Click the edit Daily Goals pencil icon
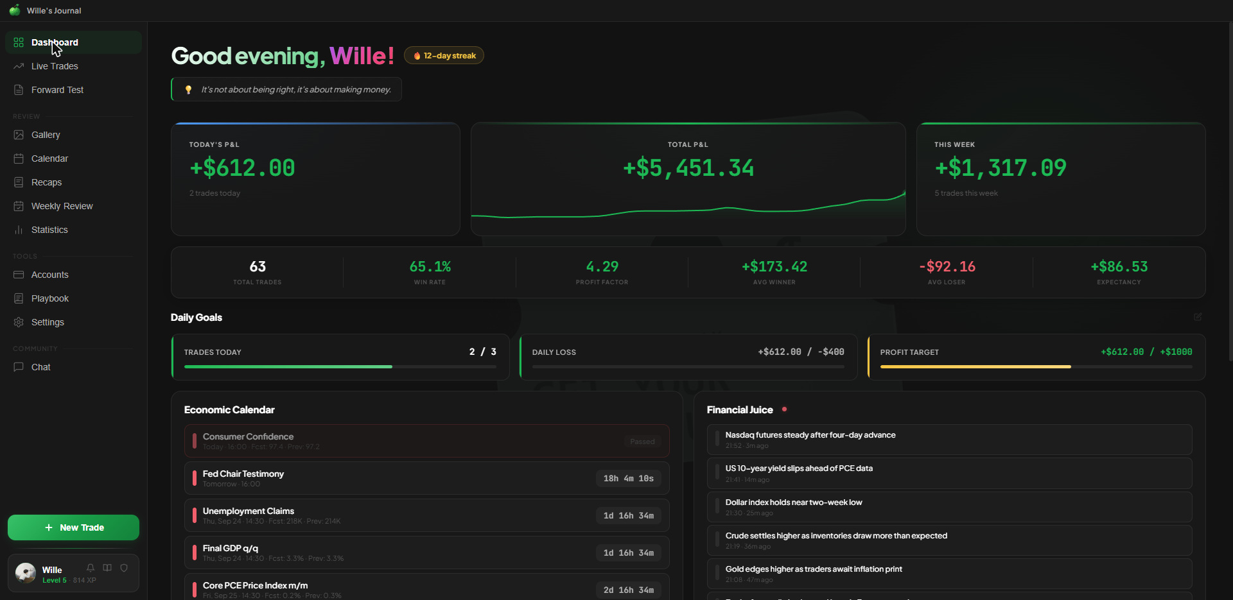 coord(1198,317)
